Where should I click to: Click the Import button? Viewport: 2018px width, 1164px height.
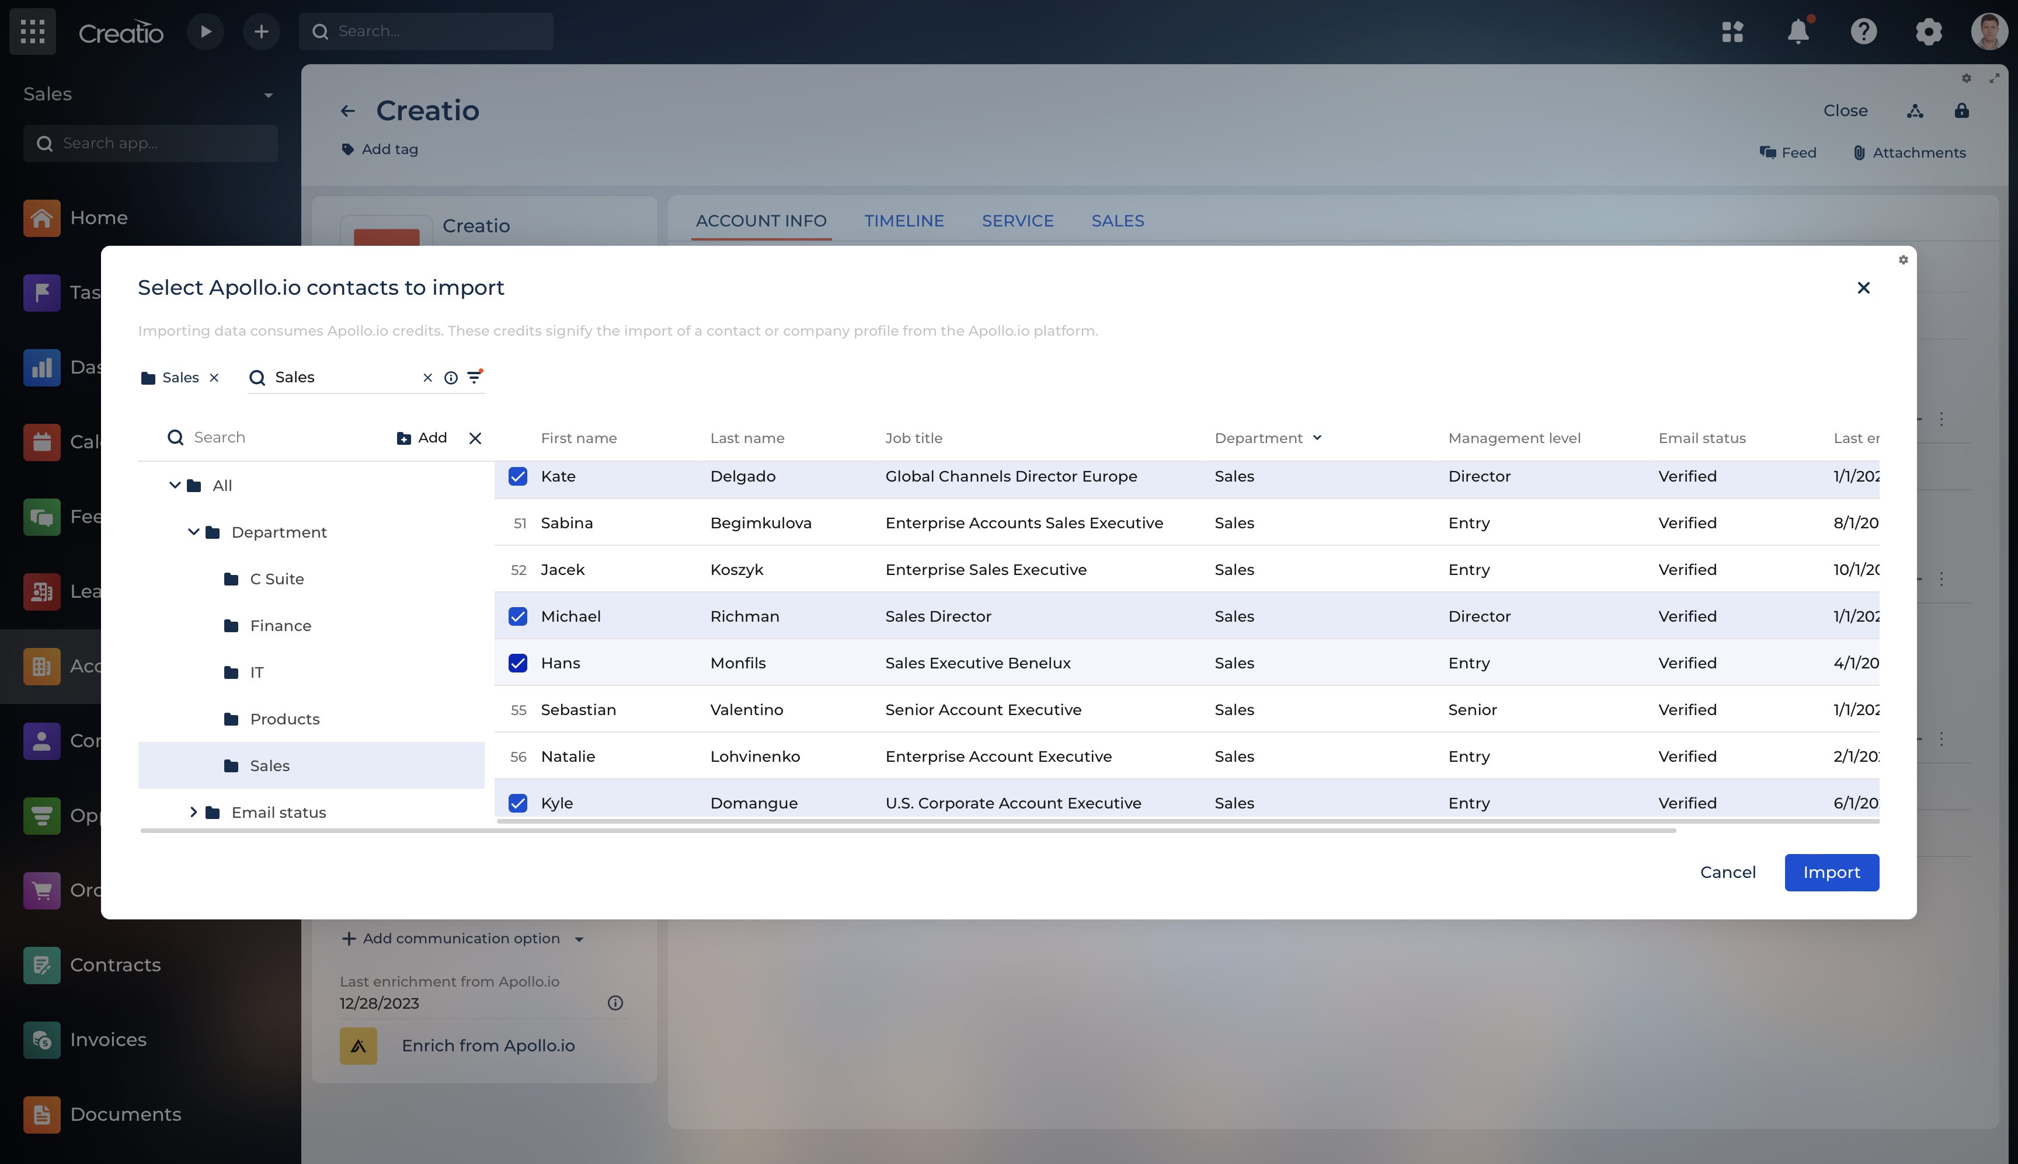(x=1832, y=872)
